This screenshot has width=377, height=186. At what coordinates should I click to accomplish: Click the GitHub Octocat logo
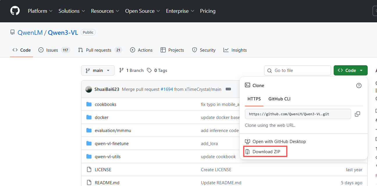[x=15, y=11]
